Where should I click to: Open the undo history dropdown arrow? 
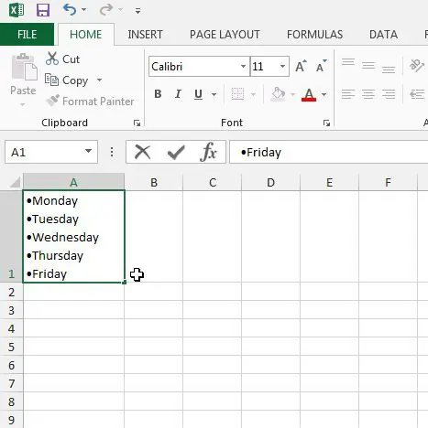pyautogui.click(x=83, y=10)
